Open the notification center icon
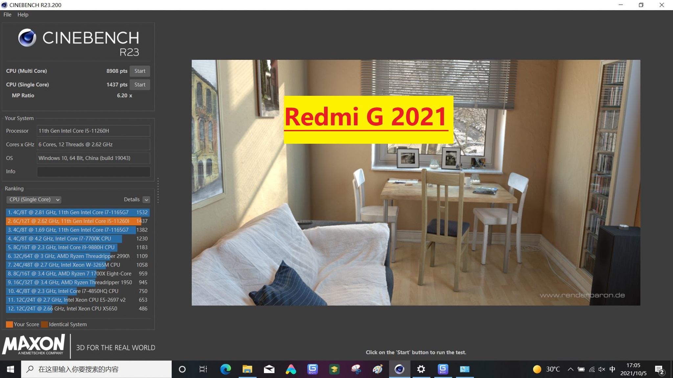 [x=659, y=369]
